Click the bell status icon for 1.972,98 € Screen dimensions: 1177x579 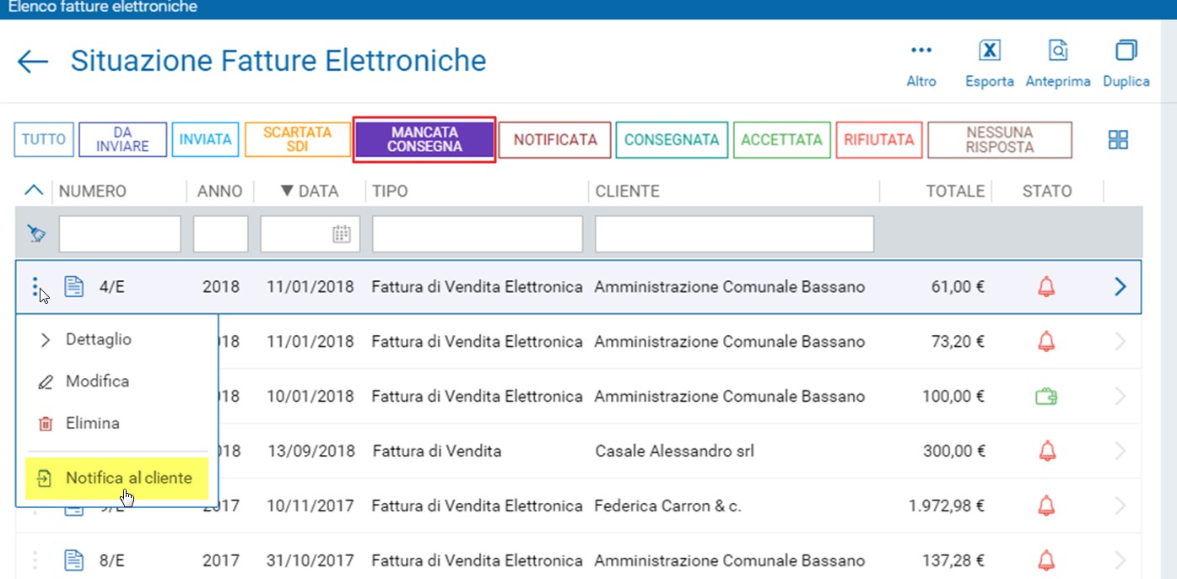[1046, 506]
